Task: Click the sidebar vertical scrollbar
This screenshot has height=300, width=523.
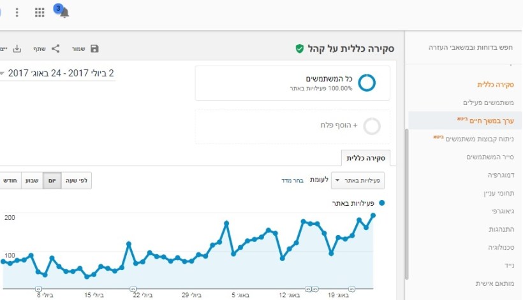Action: coord(407,204)
